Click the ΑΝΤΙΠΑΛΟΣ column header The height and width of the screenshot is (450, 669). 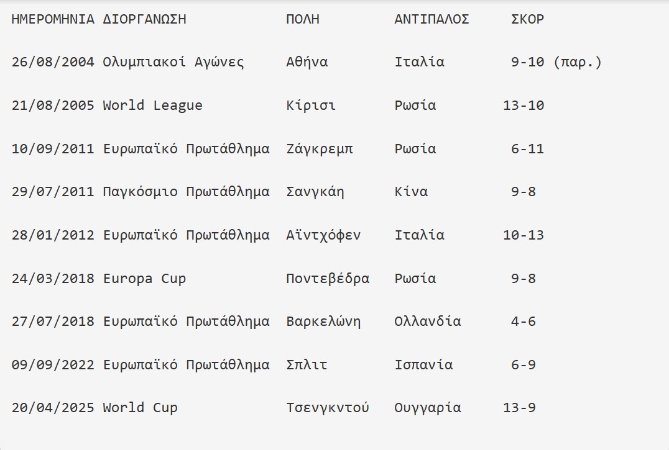[431, 19]
